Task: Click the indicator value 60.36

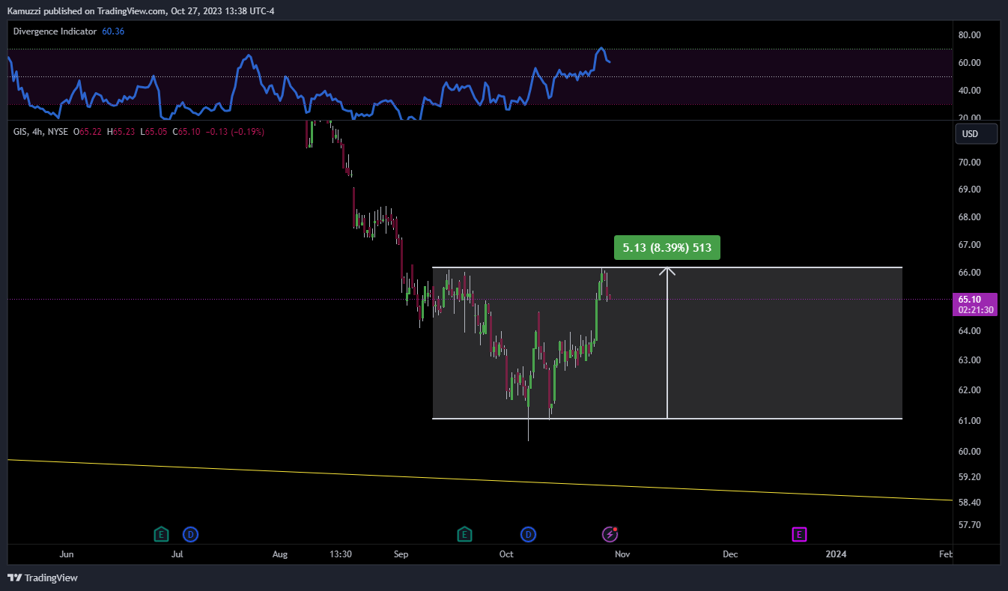Action: (x=113, y=31)
